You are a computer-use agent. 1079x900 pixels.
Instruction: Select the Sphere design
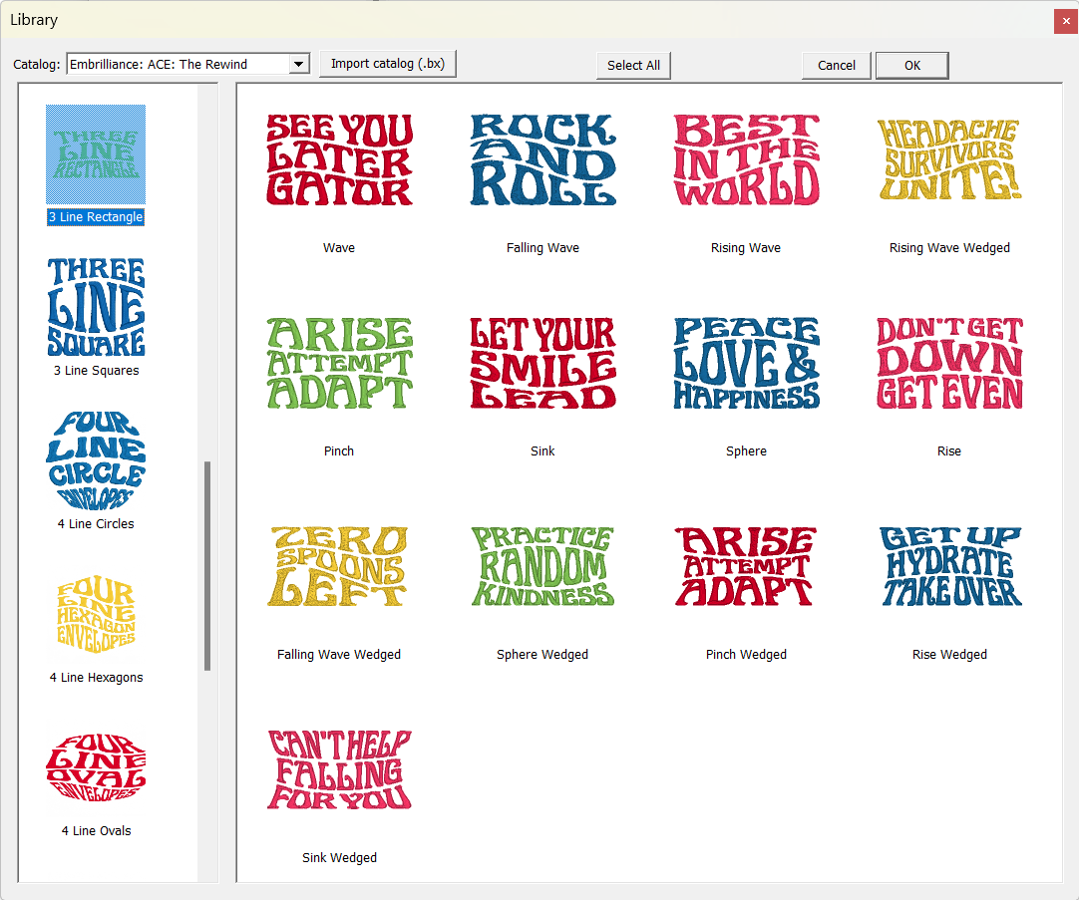point(746,363)
